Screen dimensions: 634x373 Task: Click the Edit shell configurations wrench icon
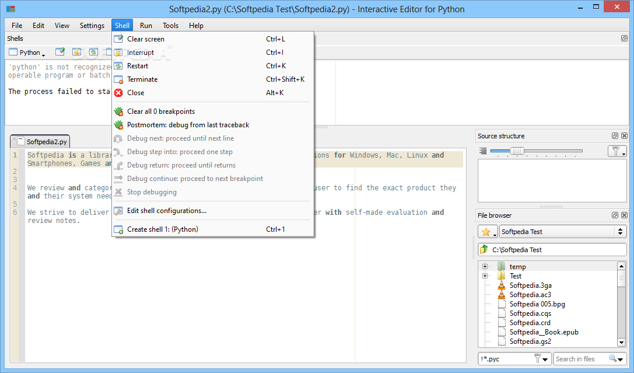tap(118, 211)
